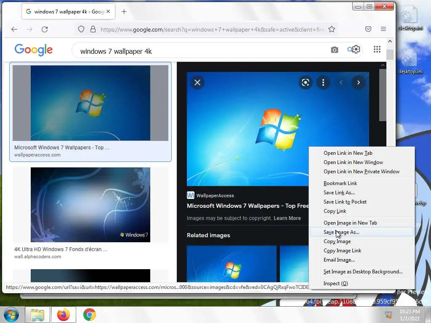Select the alphacoders blue swirl thumbnail

tap(90, 205)
